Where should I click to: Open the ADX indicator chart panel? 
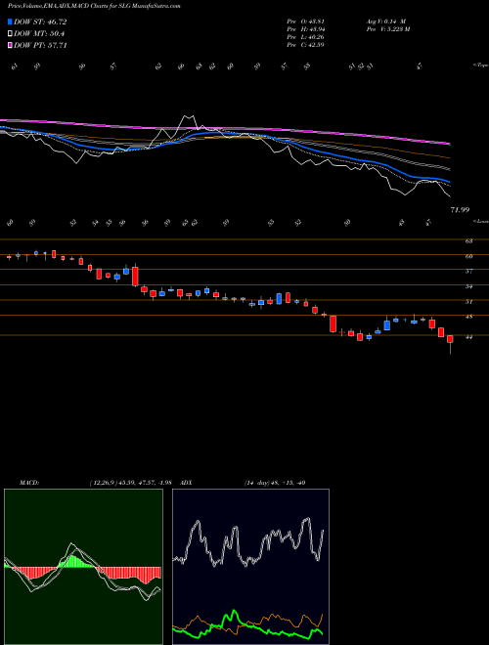250,567
